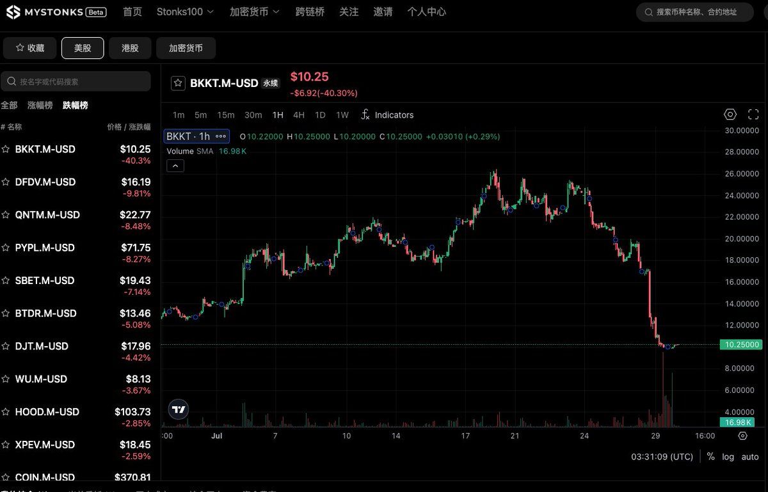Screen dimensions: 768x492
Task: Star the PYPL.M-USD list row
Action: point(6,248)
